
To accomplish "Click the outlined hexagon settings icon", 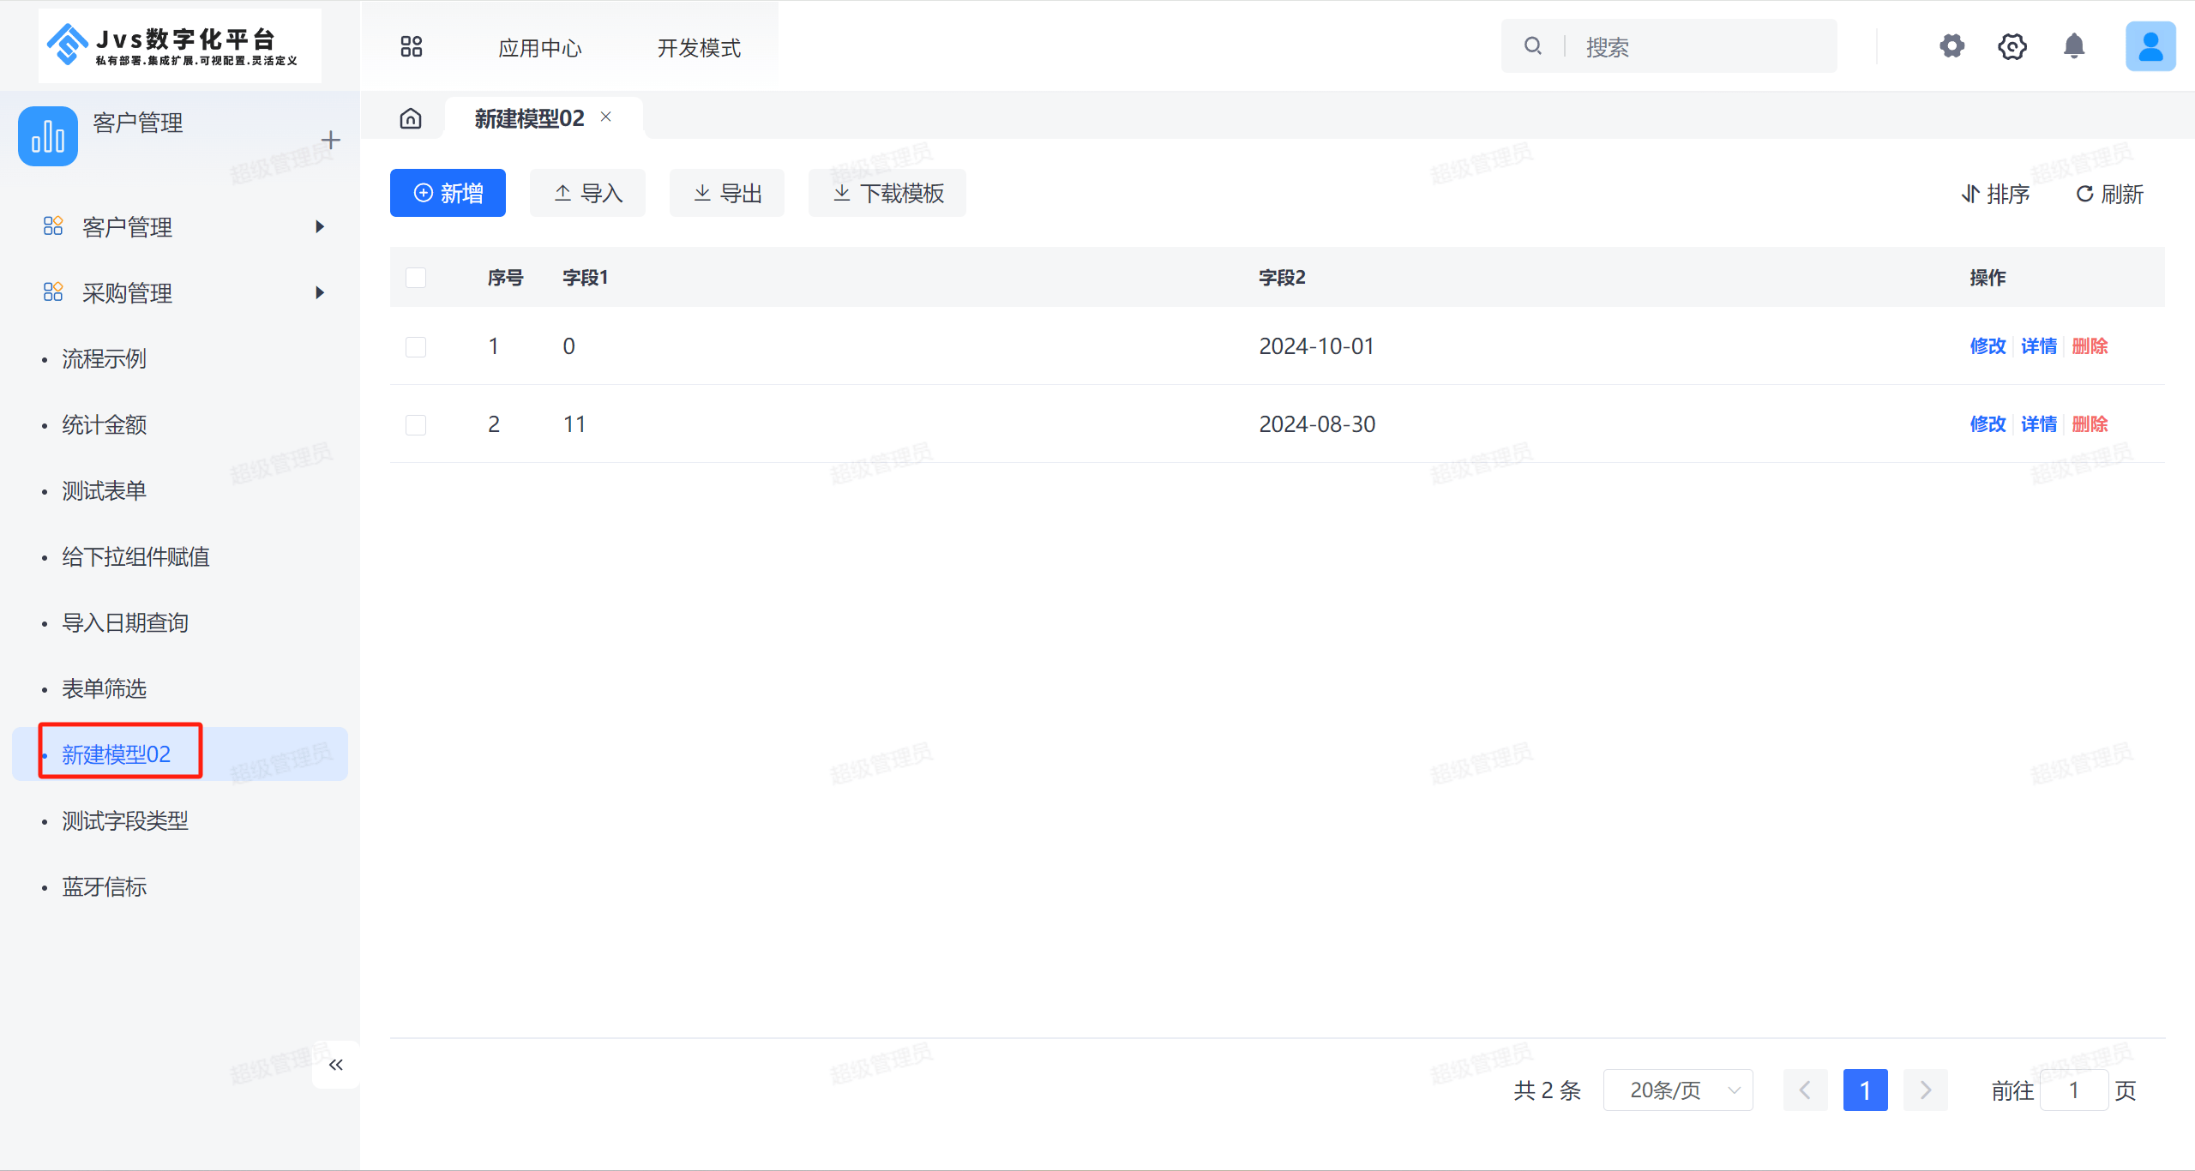I will coord(2012,46).
